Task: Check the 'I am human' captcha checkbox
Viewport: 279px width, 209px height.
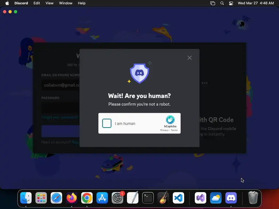Action: [107, 123]
